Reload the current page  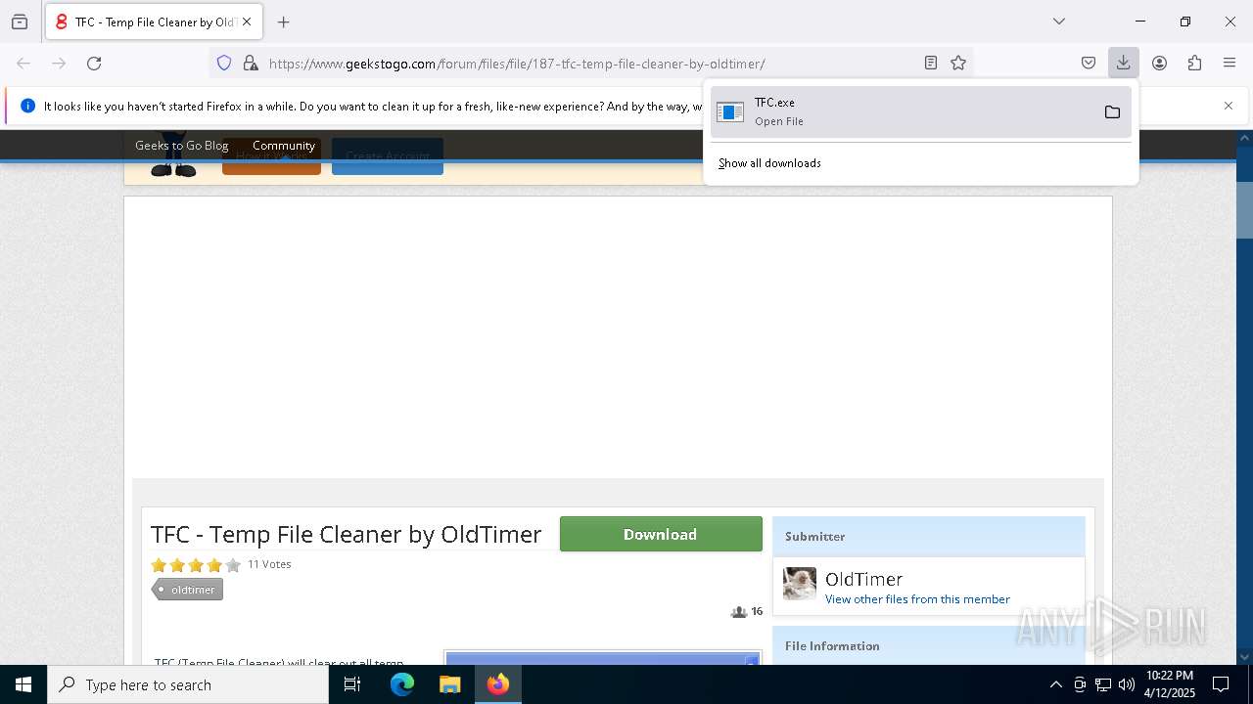coord(94,64)
